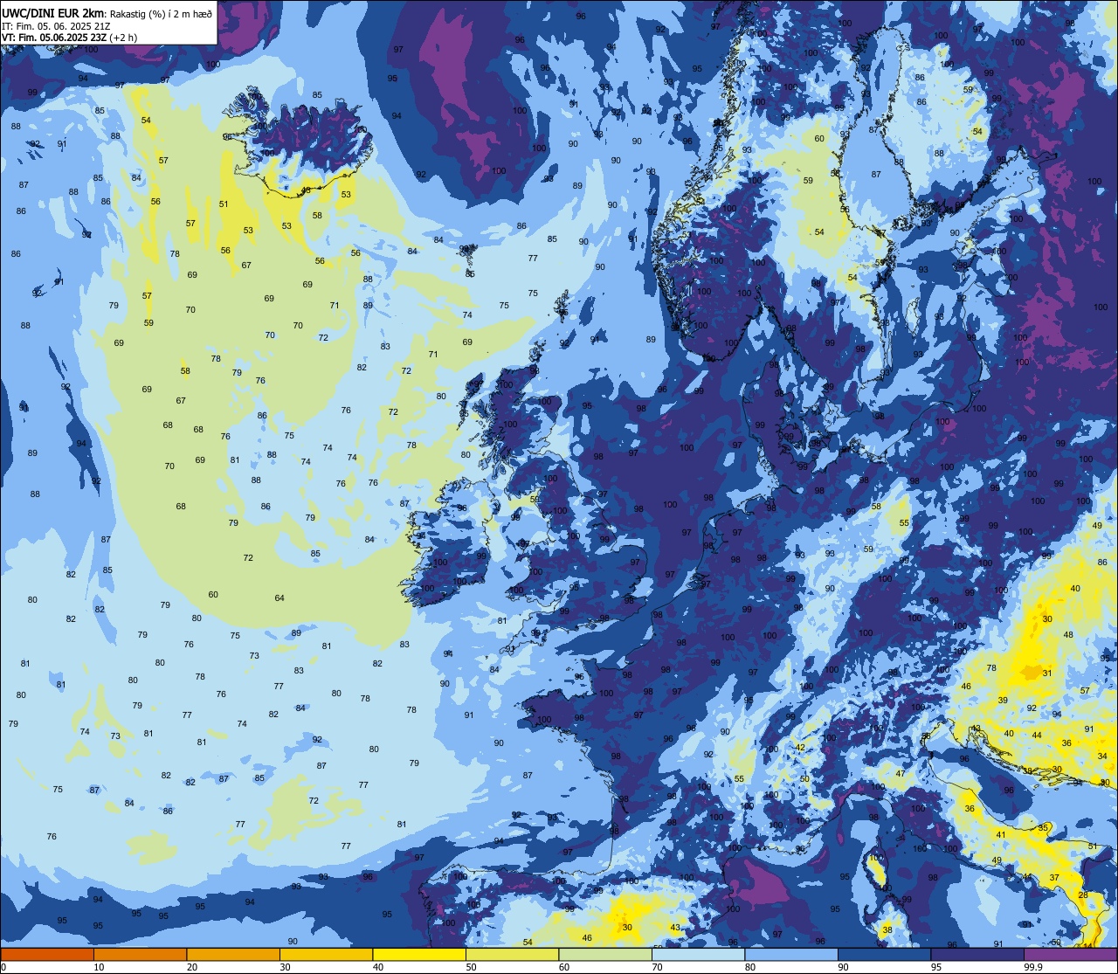Click the humidity value 42 on the map
1118x974 pixels.
point(799,747)
